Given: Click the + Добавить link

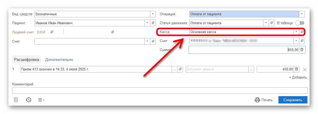Looking at the screenshot, I should pos(298,77).
